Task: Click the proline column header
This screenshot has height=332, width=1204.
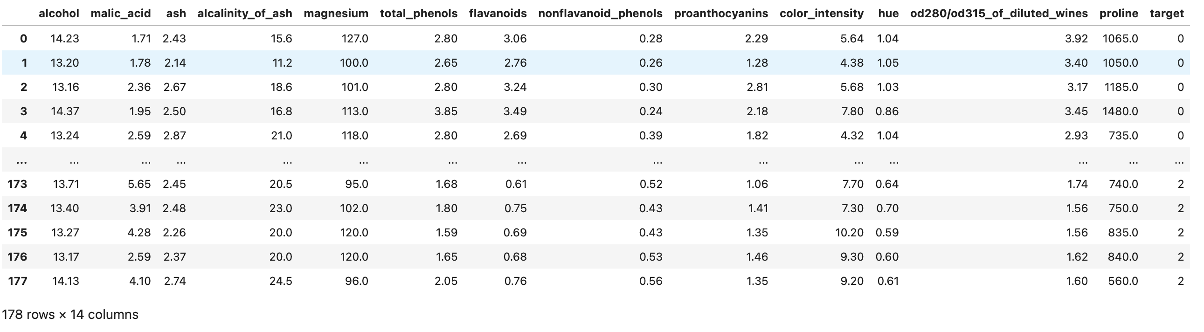Action: [1119, 14]
